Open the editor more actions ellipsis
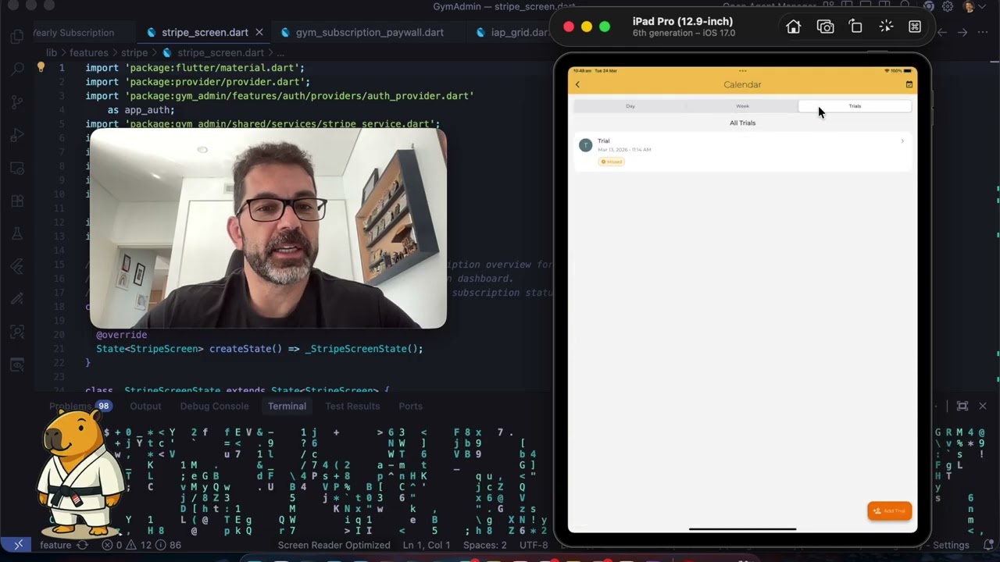Viewport: 1000px width, 562px height. (984, 33)
